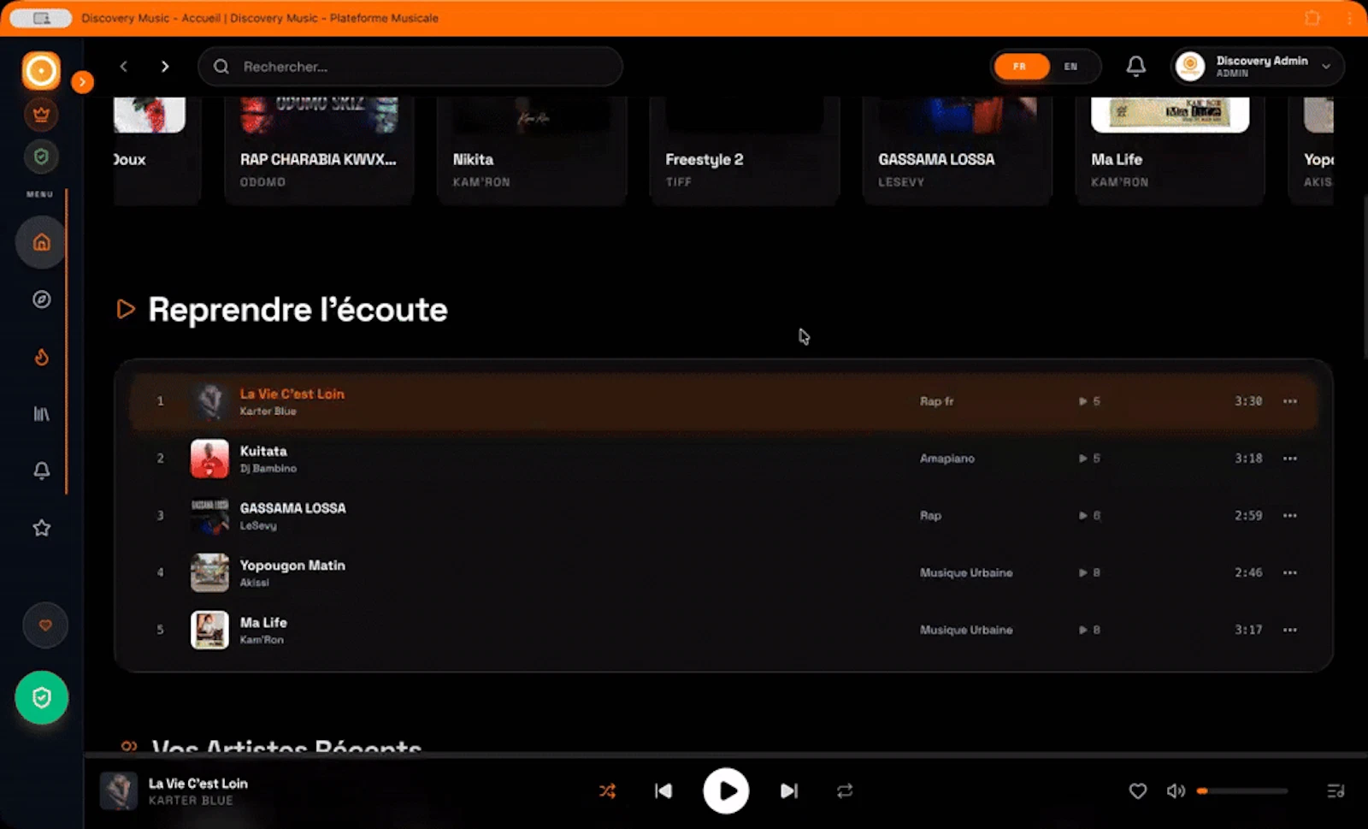Open the Favorites star icon
Screen dimensions: 1368x829
[41, 528]
